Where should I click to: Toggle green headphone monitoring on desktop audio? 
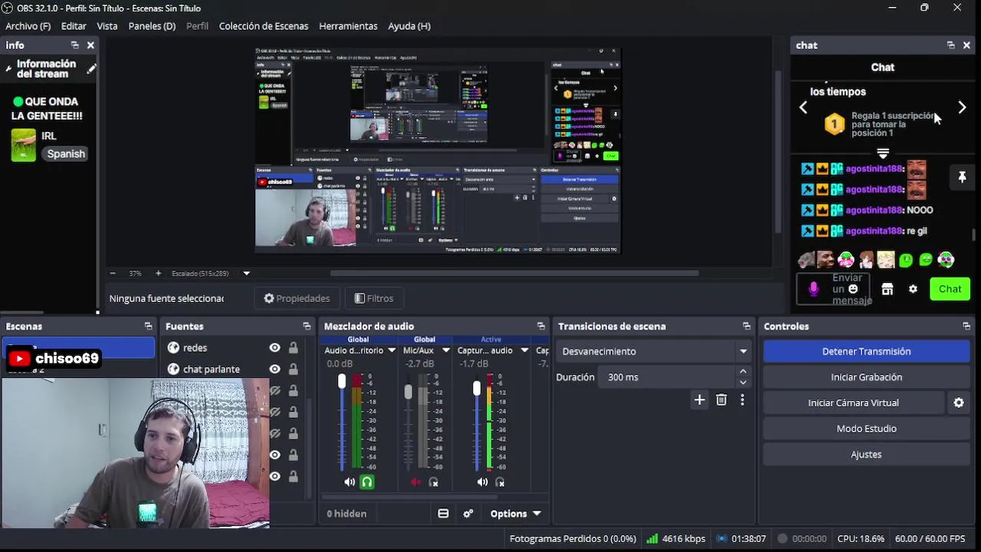pyautogui.click(x=367, y=482)
